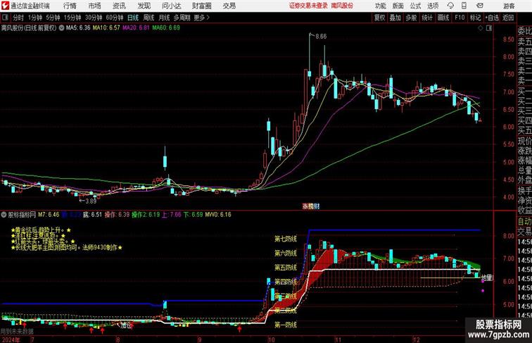
Task: Click the 3.89 low price label
Action: coord(91,201)
